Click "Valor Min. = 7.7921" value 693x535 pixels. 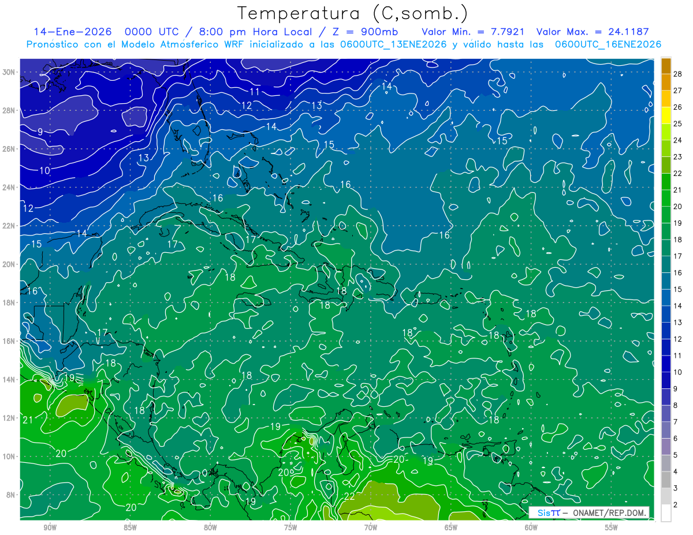point(473,32)
